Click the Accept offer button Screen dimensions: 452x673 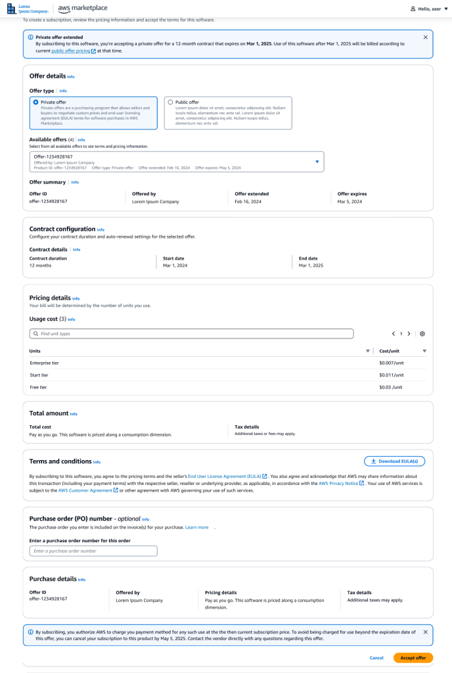[413, 657]
